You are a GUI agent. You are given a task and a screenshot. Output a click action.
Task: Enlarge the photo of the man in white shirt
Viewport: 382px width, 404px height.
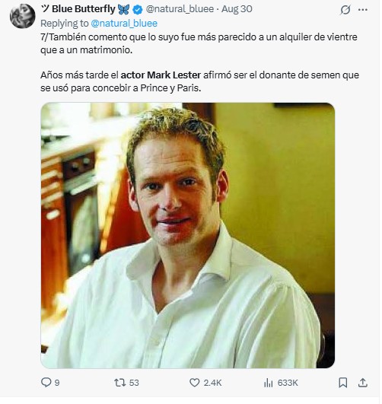[189, 237]
